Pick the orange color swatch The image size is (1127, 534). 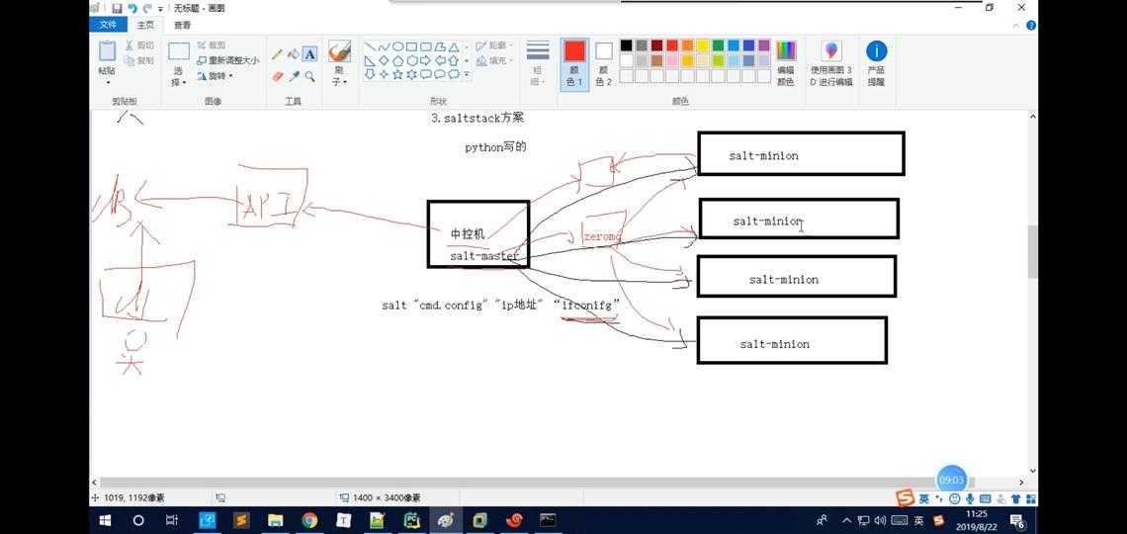pos(687,45)
